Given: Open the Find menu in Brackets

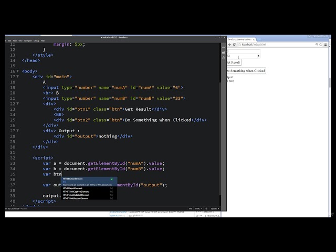Looking at the screenshot, I should 15,41.
